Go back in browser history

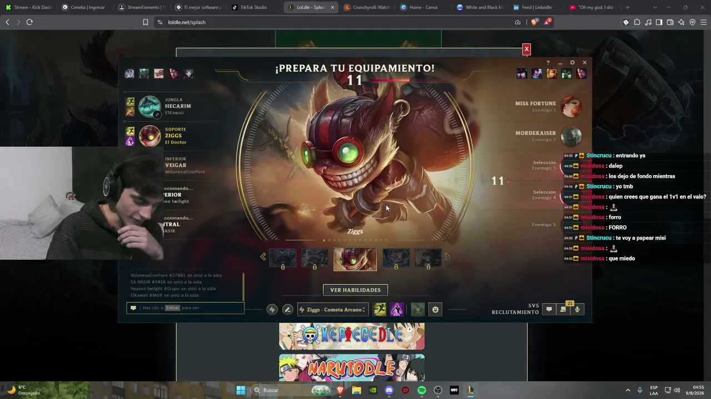click(7, 22)
